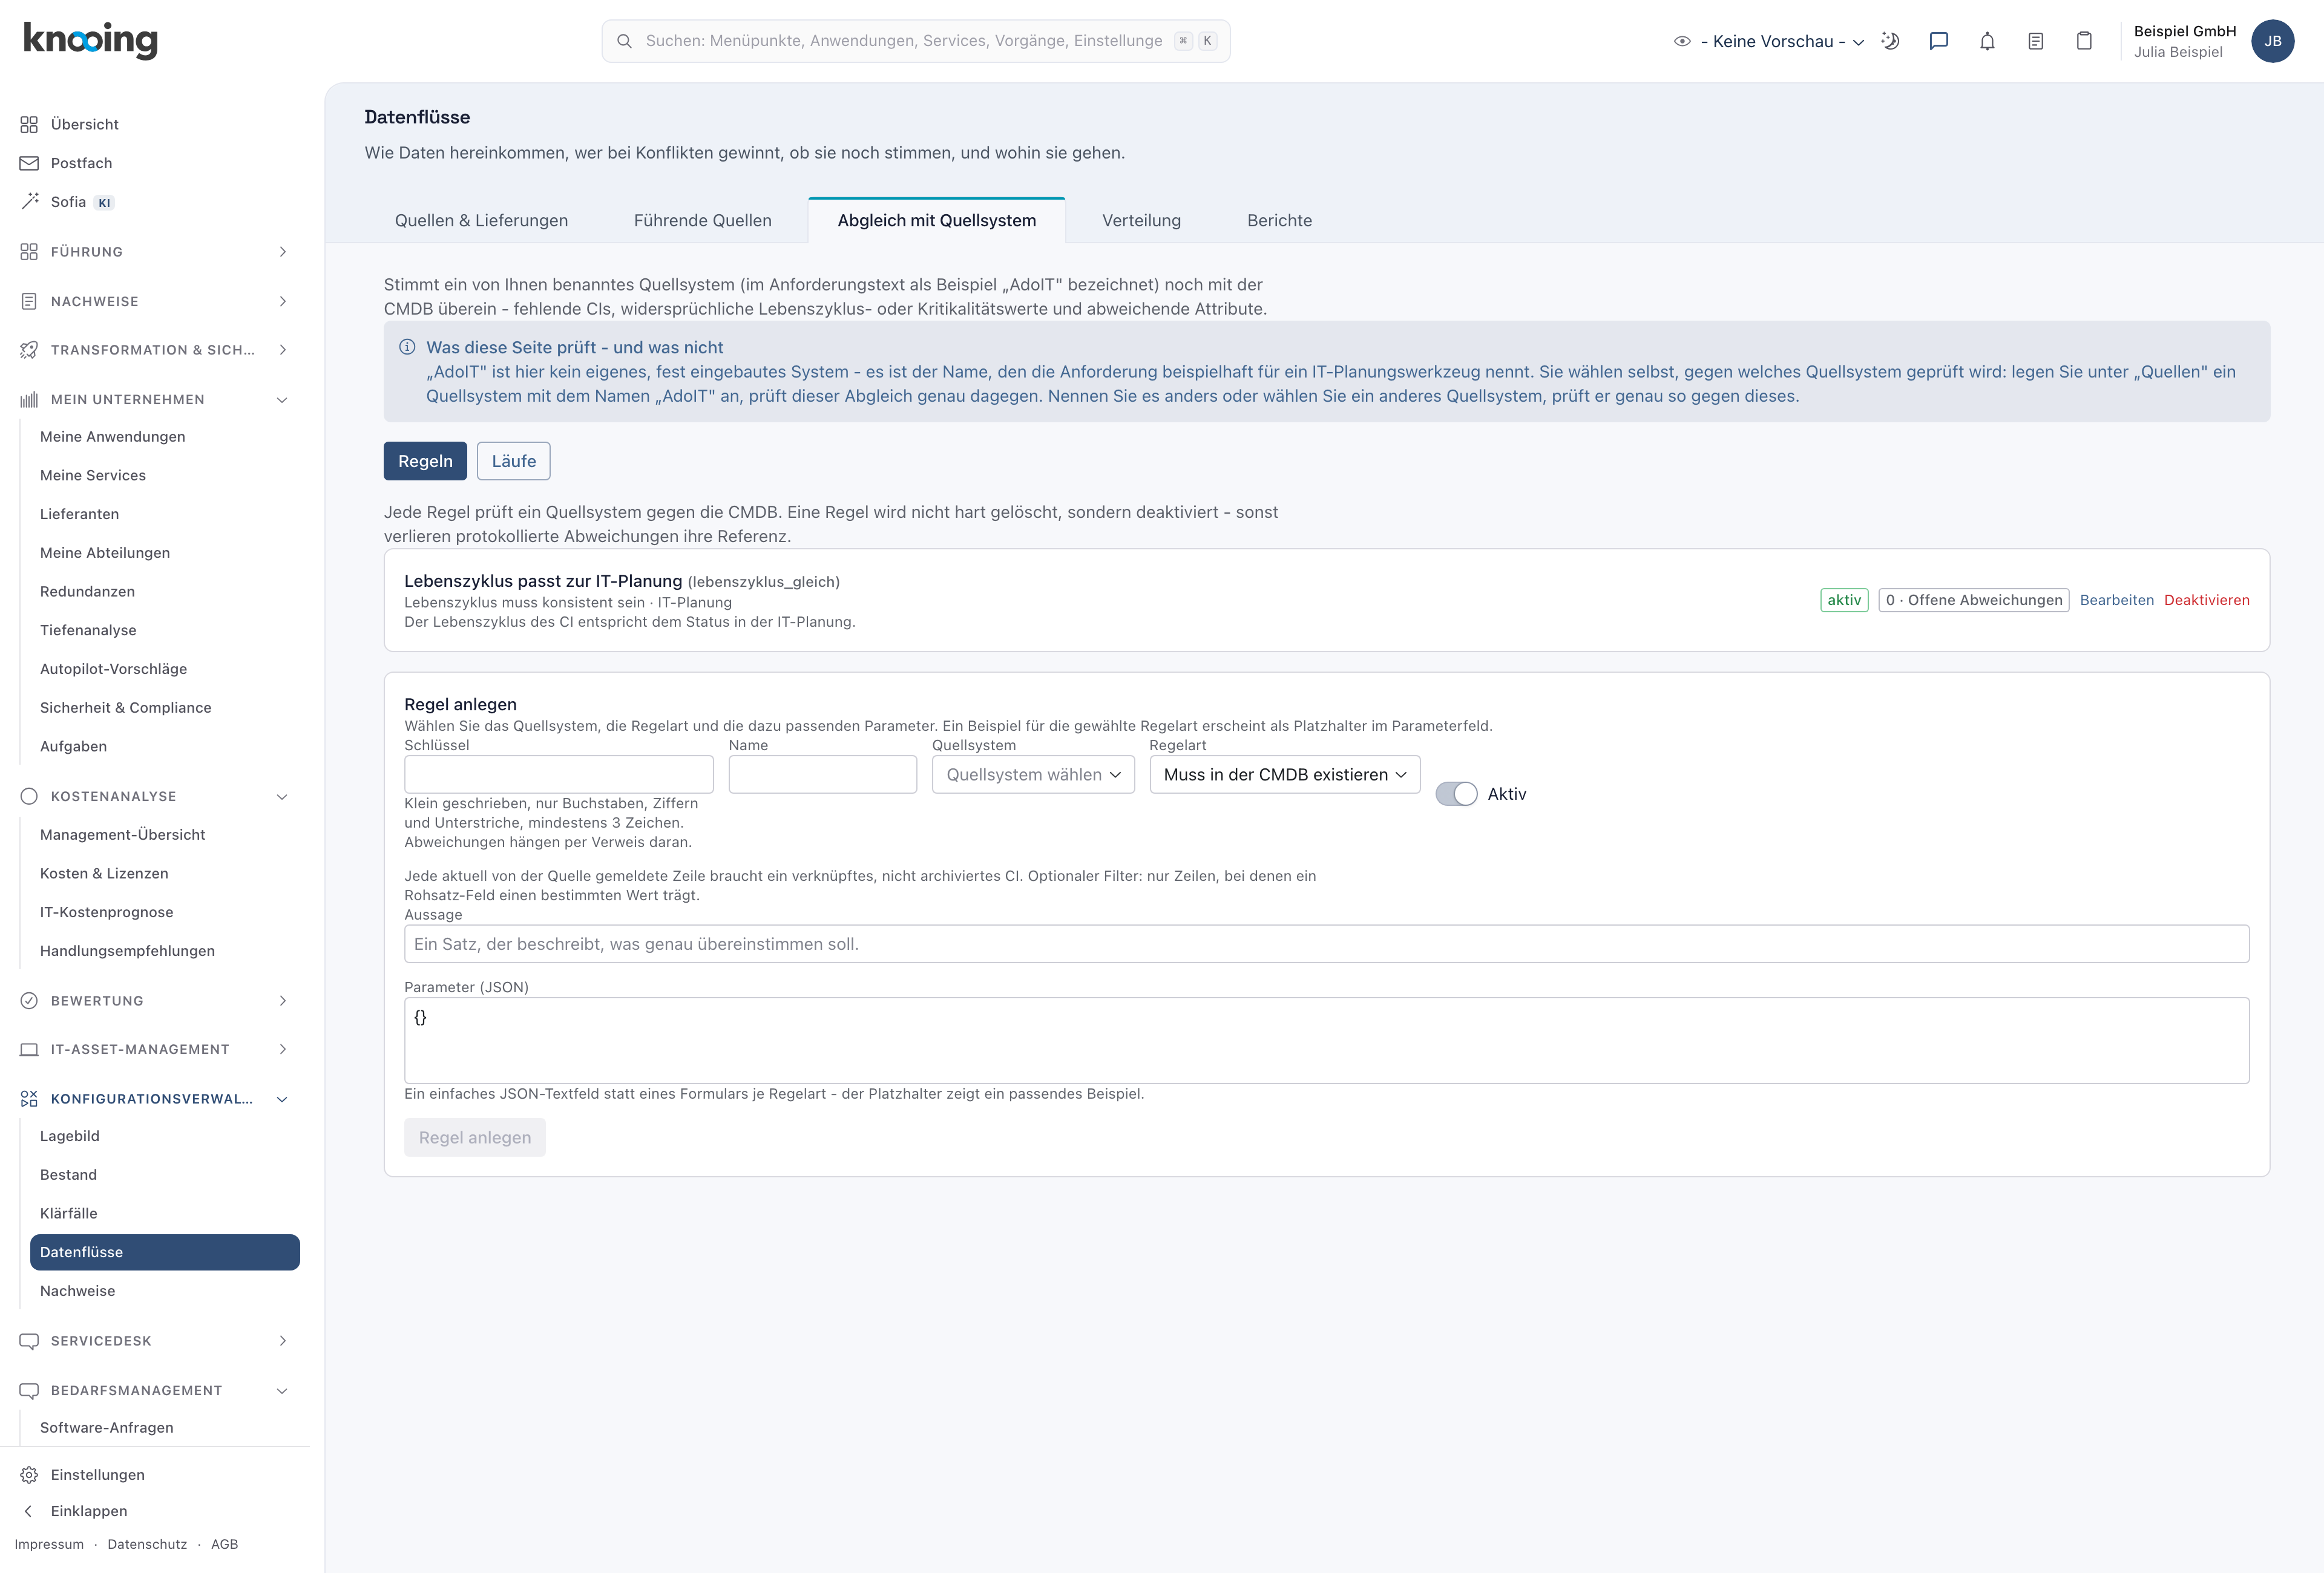The image size is (2324, 1573).
Task: Expand the FÜHRUNG sidebar section
Action: [x=155, y=252]
